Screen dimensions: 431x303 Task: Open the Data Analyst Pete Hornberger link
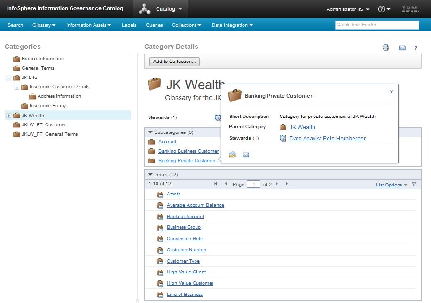[328, 139]
